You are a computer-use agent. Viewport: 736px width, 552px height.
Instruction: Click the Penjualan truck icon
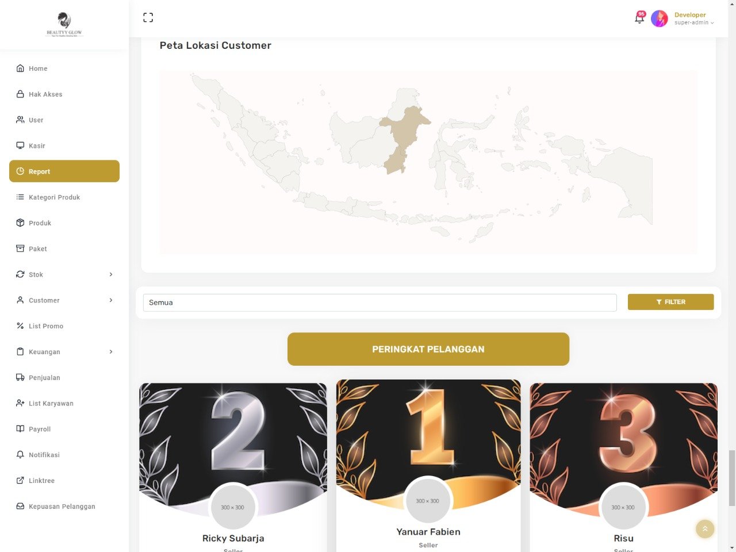(x=20, y=377)
